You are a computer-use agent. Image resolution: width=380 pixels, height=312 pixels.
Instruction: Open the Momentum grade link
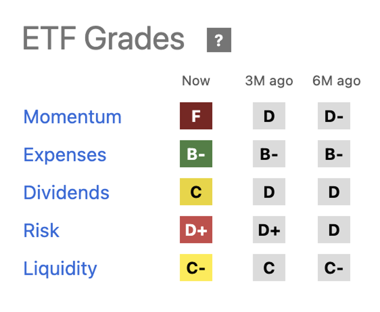click(x=72, y=117)
